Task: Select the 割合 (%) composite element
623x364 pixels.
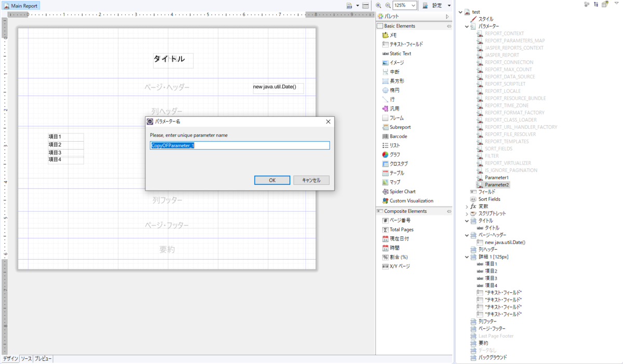Action: click(x=395, y=257)
